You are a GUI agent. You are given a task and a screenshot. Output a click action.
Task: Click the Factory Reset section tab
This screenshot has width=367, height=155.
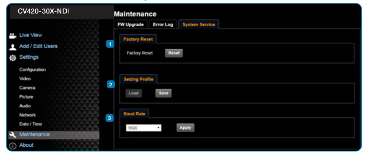(138, 39)
